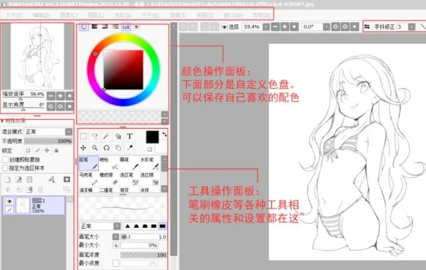Hide layer 图层1 with eye icon

click(9, 201)
